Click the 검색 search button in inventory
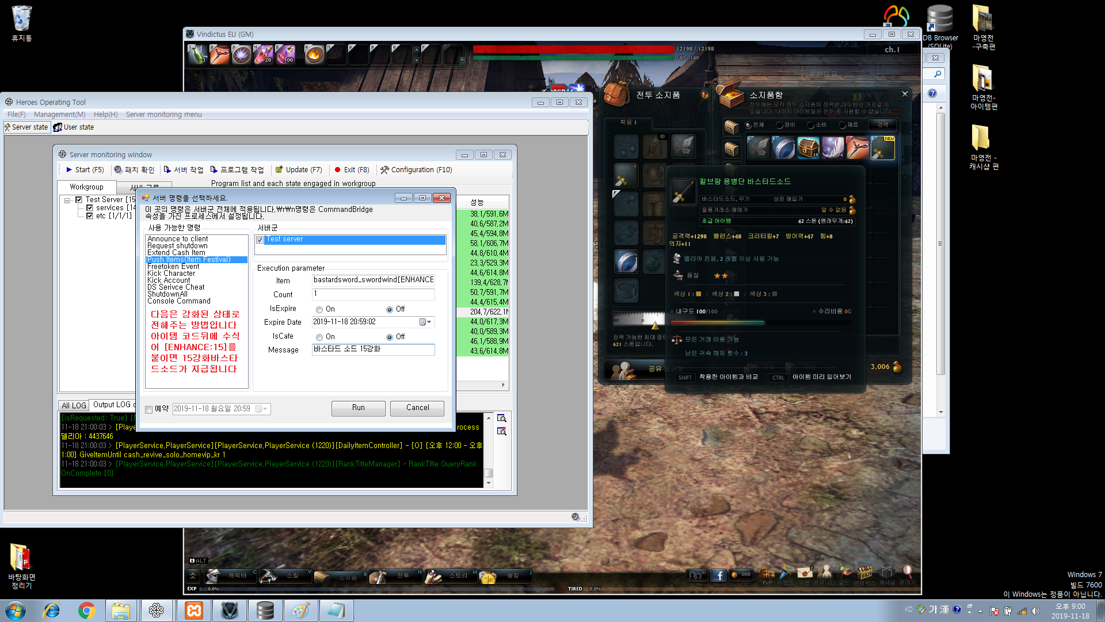 [882, 124]
